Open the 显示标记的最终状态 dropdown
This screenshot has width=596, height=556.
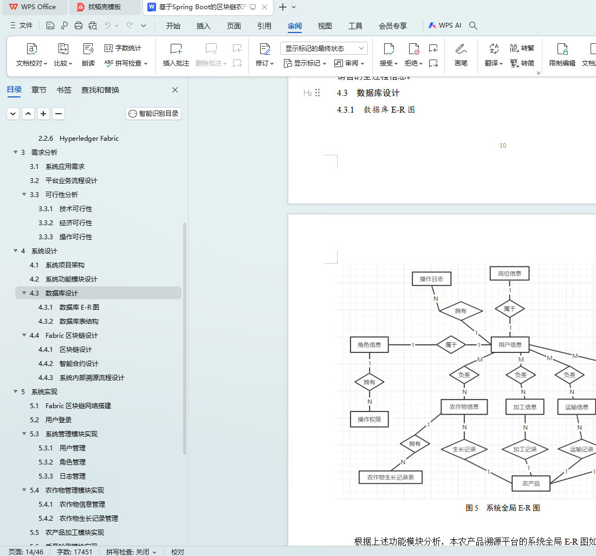[x=324, y=48]
